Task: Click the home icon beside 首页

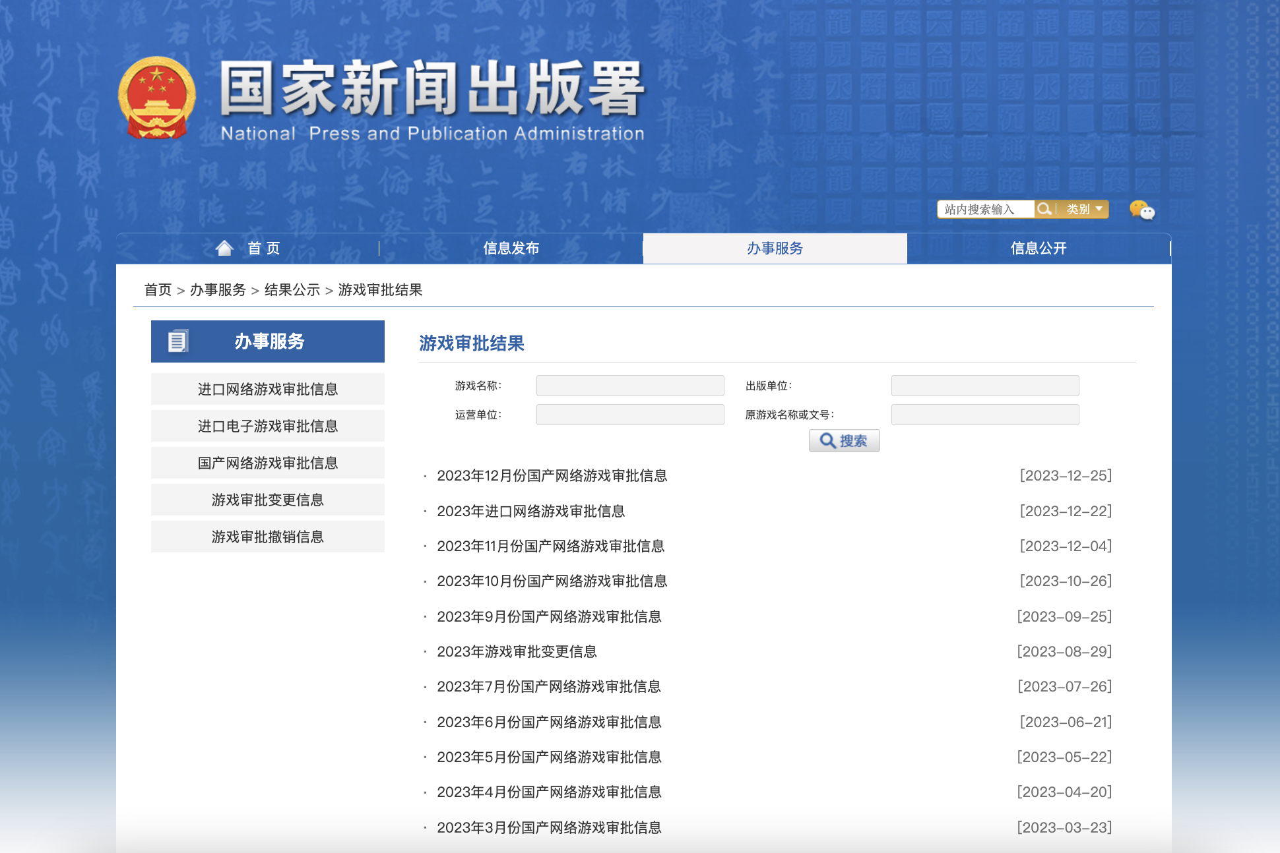Action: 225,247
